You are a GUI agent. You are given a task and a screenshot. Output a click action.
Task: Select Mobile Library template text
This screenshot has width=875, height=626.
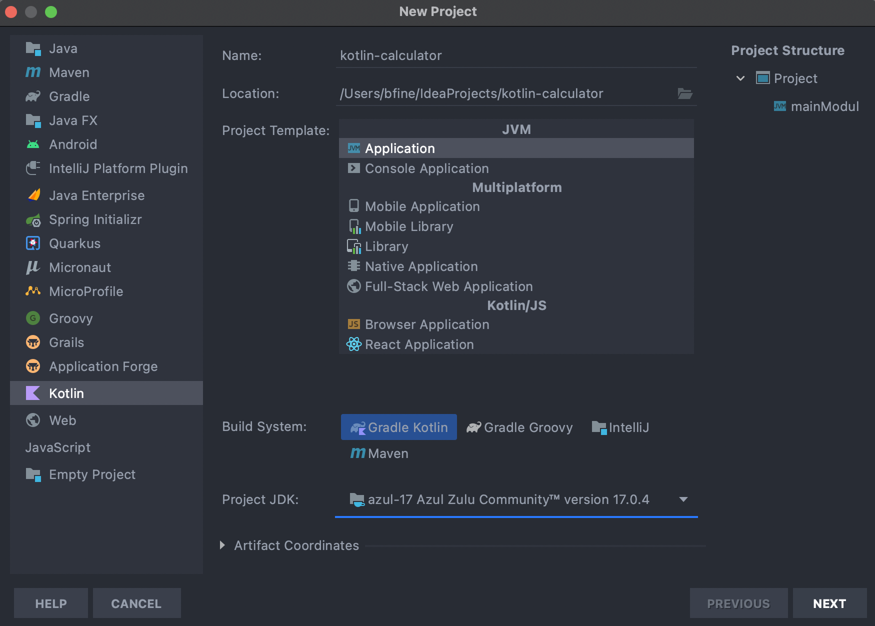pyautogui.click(x=409, y=226)
